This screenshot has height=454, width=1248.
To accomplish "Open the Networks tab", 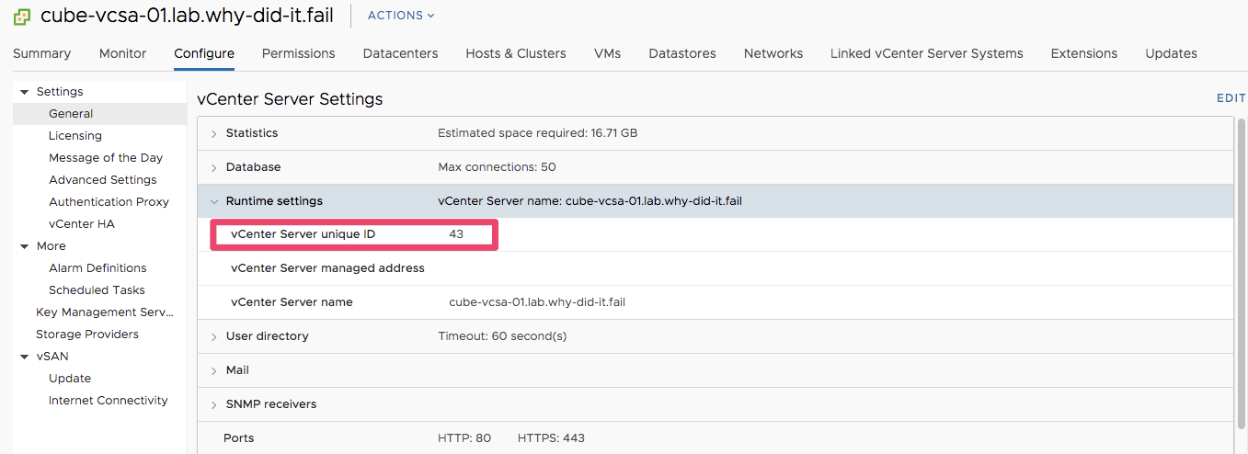I will pyautogui.click(x=773, y=53).
